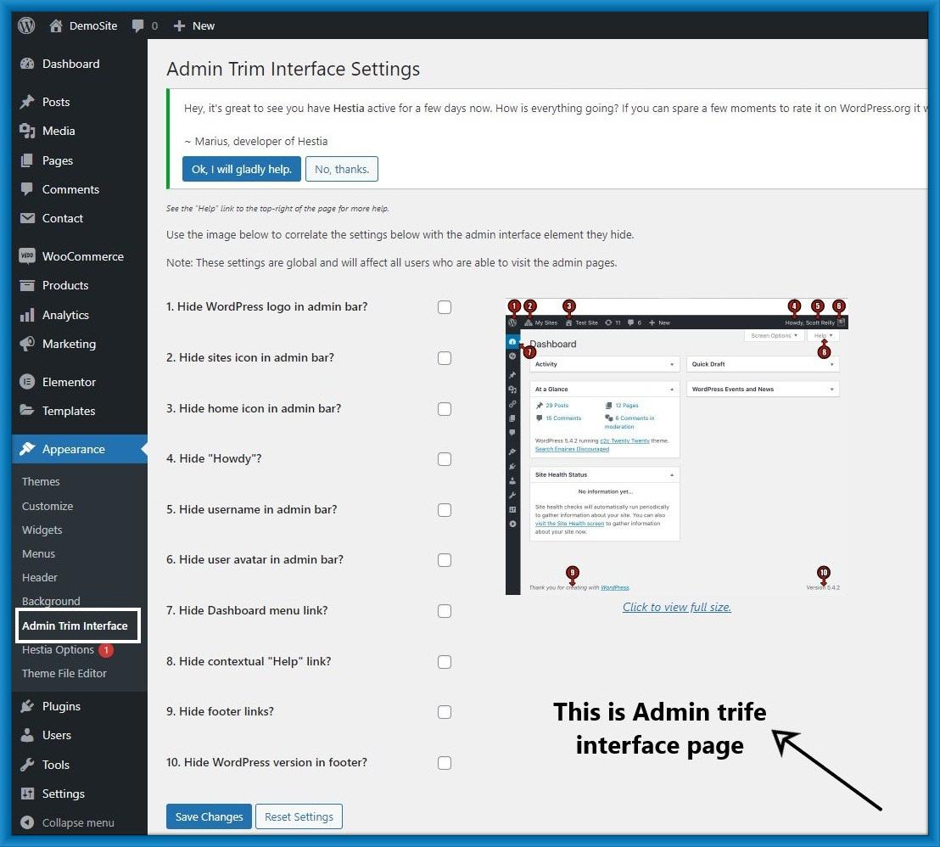Open the Media menu item
The image size is (940, 847).
tap(79, 131)
